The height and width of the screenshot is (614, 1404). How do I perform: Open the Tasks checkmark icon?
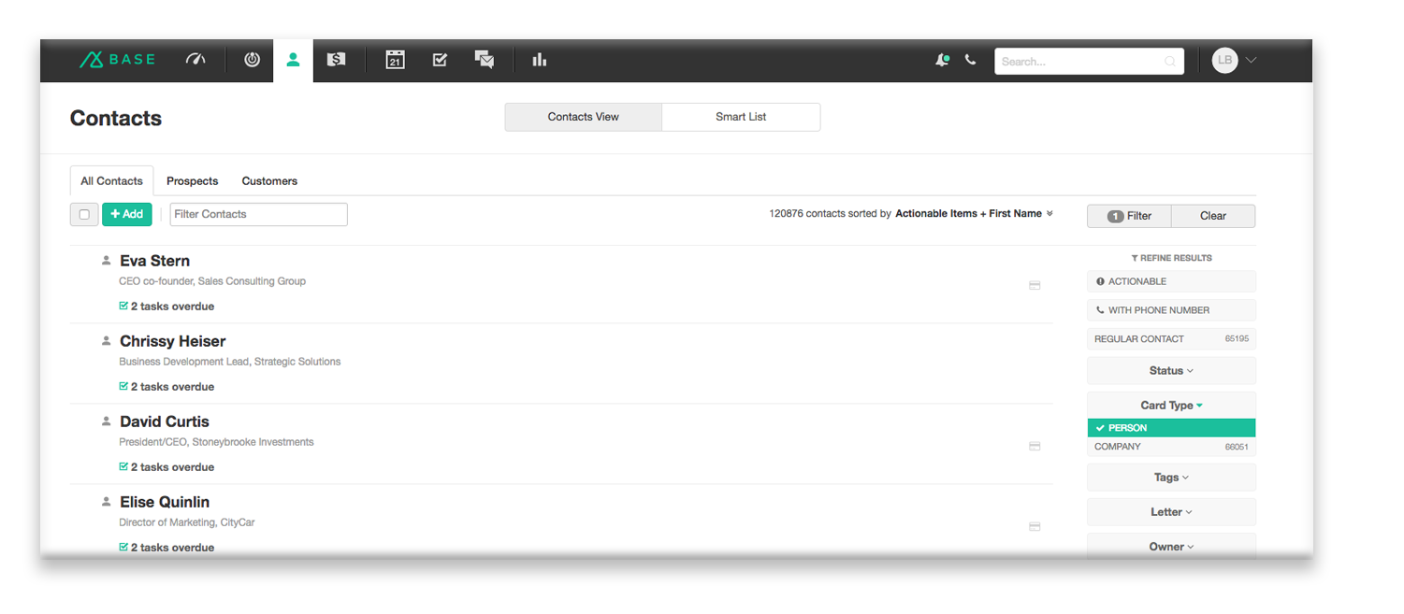coord(440,60)
